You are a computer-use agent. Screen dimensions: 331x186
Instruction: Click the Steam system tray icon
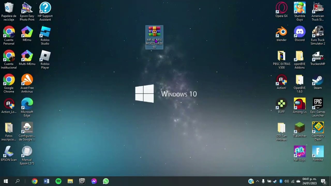(x=275, y=181)
